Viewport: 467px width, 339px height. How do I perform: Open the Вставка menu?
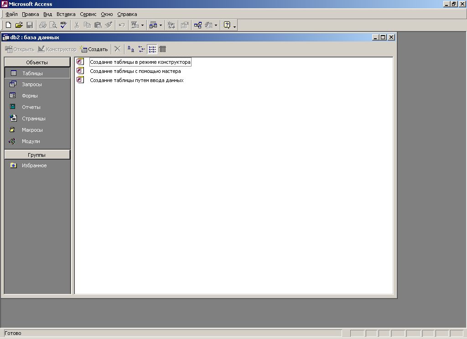[x=66, y=14]
